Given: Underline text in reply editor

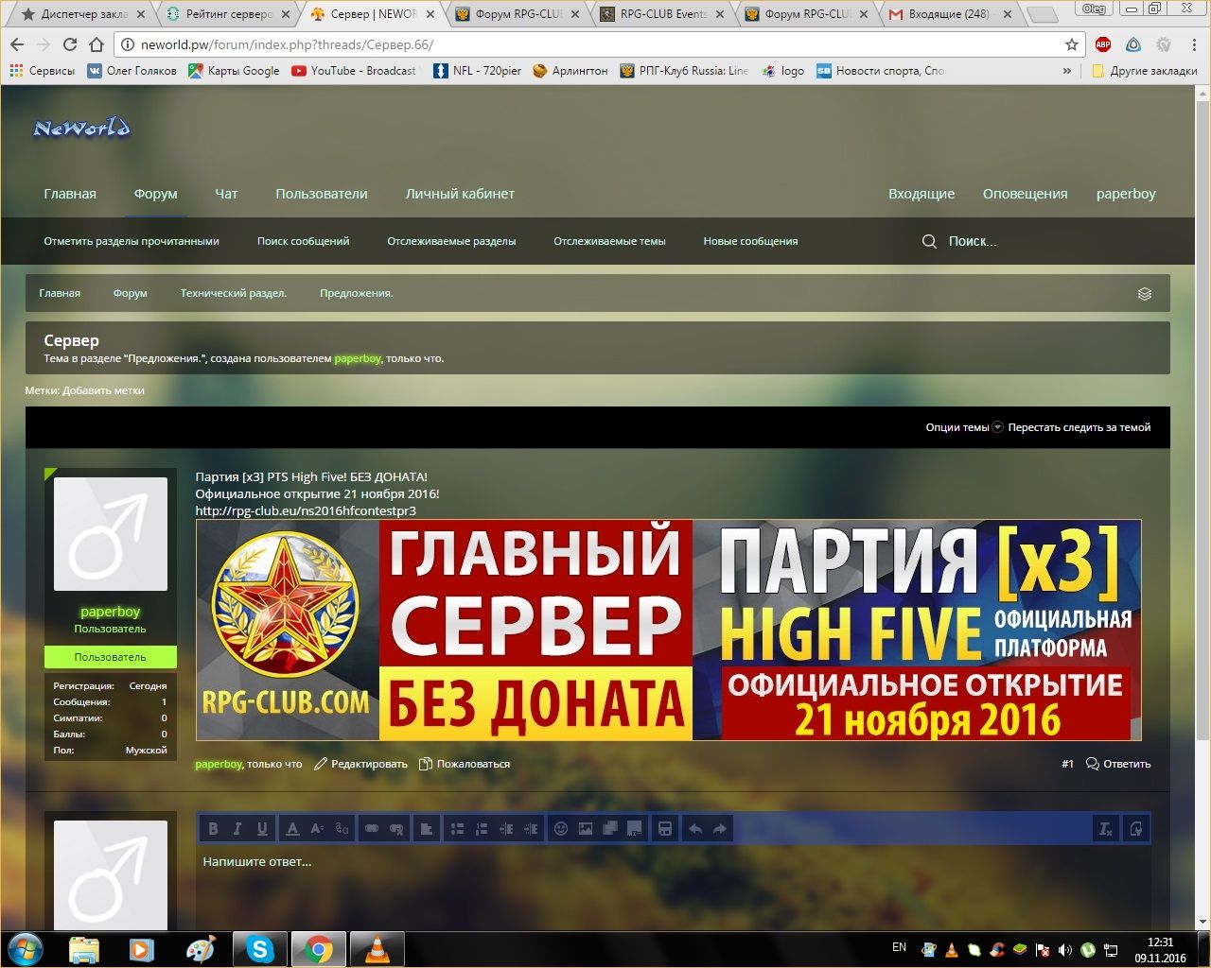Looking at the screenshot, I should tap(262, 829).
